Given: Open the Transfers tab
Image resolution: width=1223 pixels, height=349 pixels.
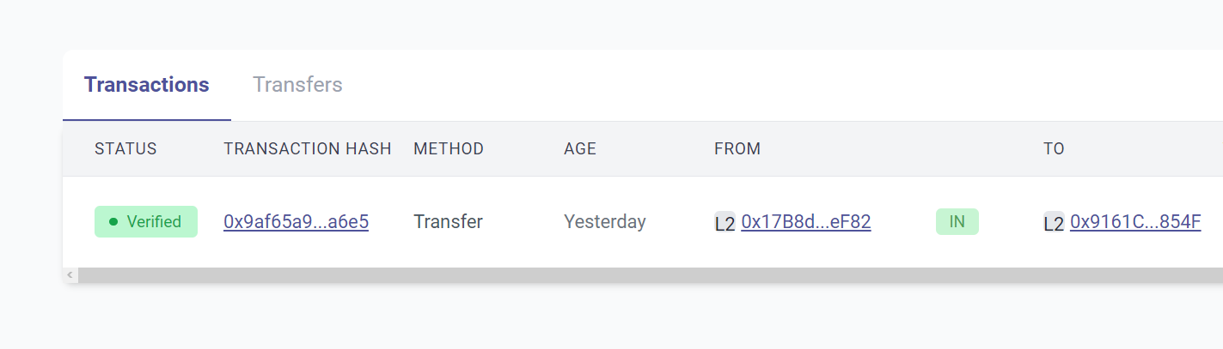Looking at the screenshot, I should [x=297, y=85].
